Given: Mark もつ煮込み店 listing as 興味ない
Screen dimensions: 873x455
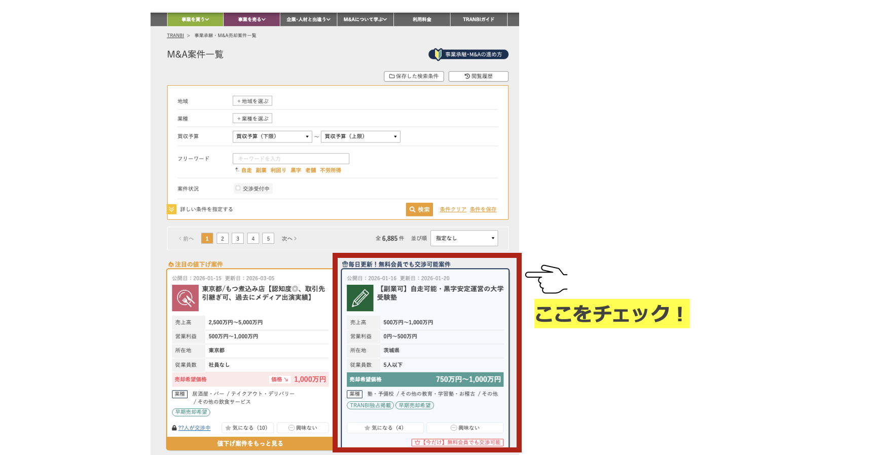Looking at the screenshot, I should (x=303, y=428).
